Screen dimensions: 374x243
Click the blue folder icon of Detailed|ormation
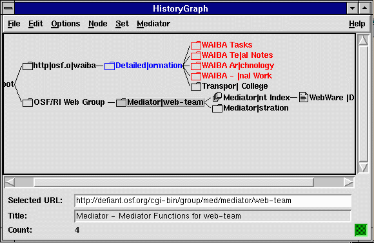coord(110,66)
